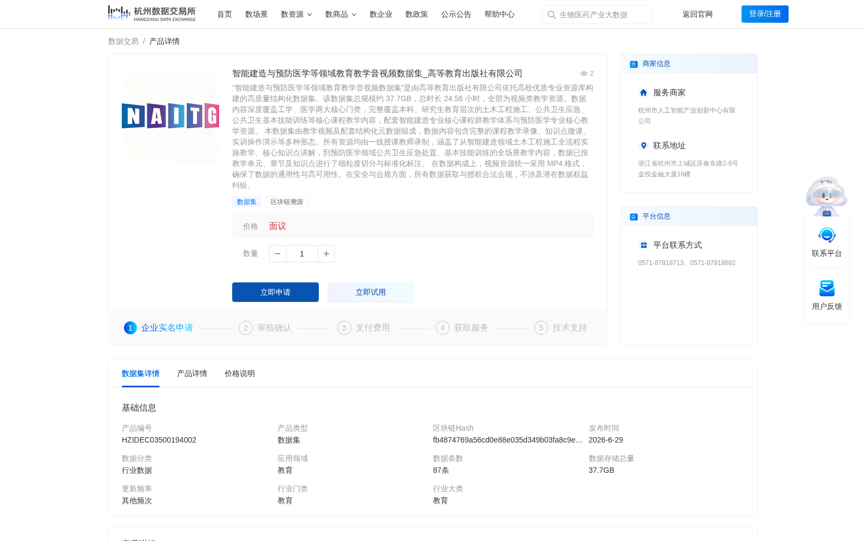Click the 联系平台 headset icon

tap(827, 235)
